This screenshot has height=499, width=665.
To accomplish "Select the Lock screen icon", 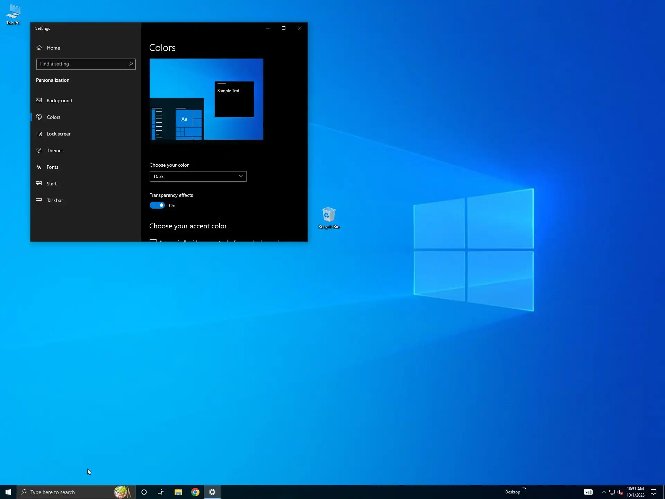I will coord(39,134).
